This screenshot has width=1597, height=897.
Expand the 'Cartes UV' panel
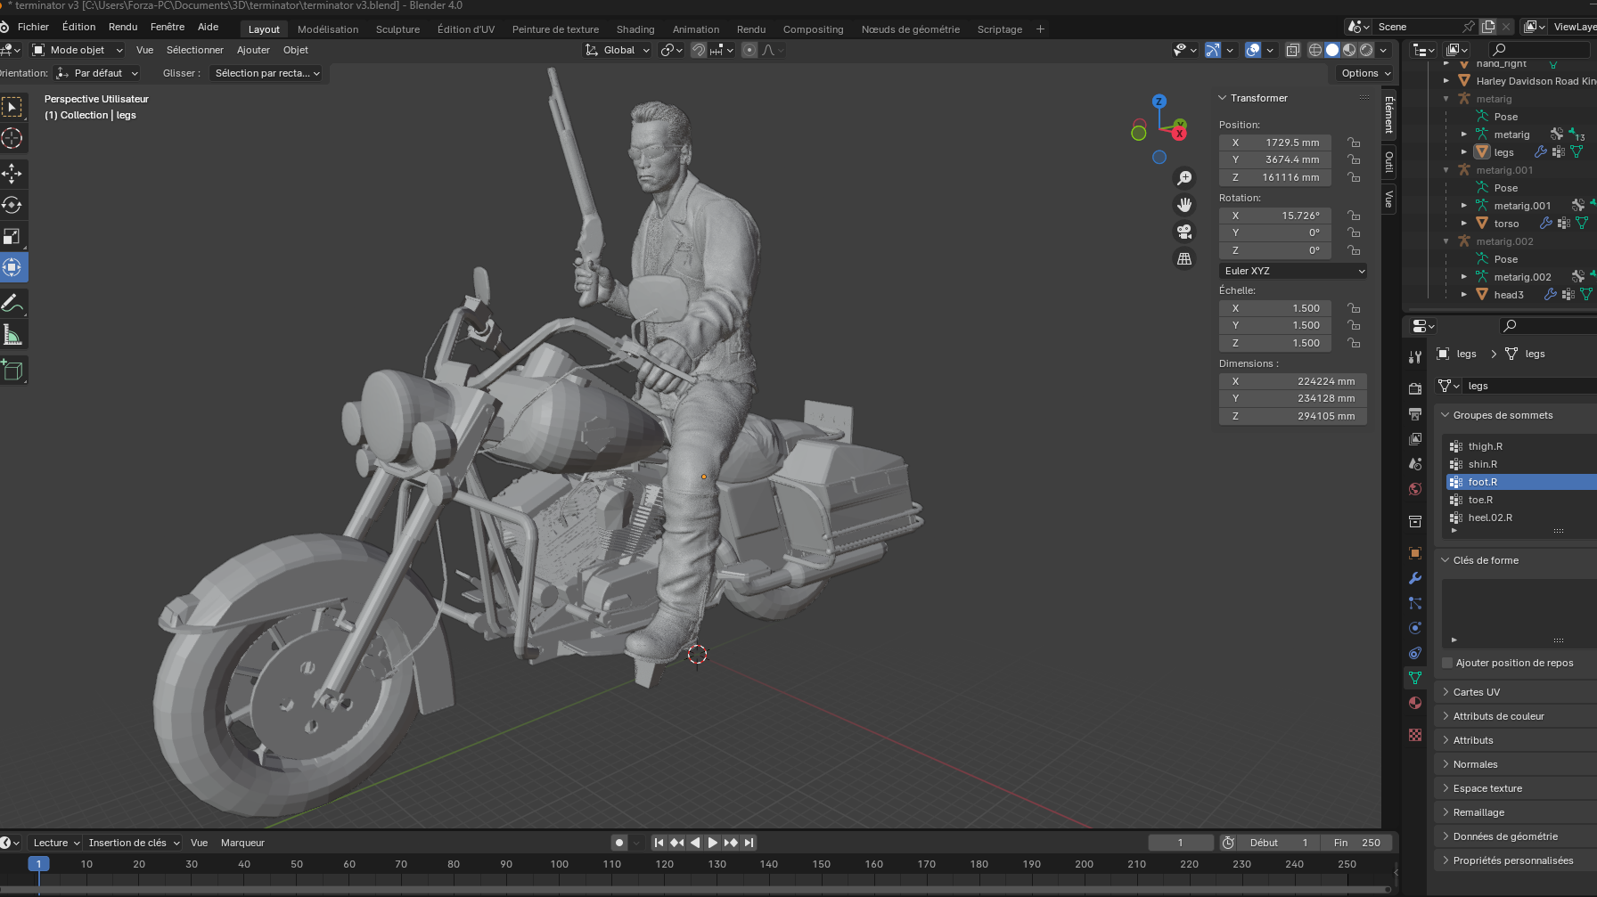[x=1476, y=692]
